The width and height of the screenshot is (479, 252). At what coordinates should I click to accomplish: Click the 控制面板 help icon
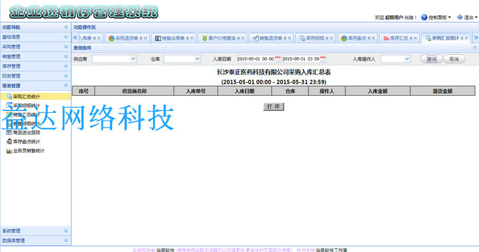click(424, 17)
